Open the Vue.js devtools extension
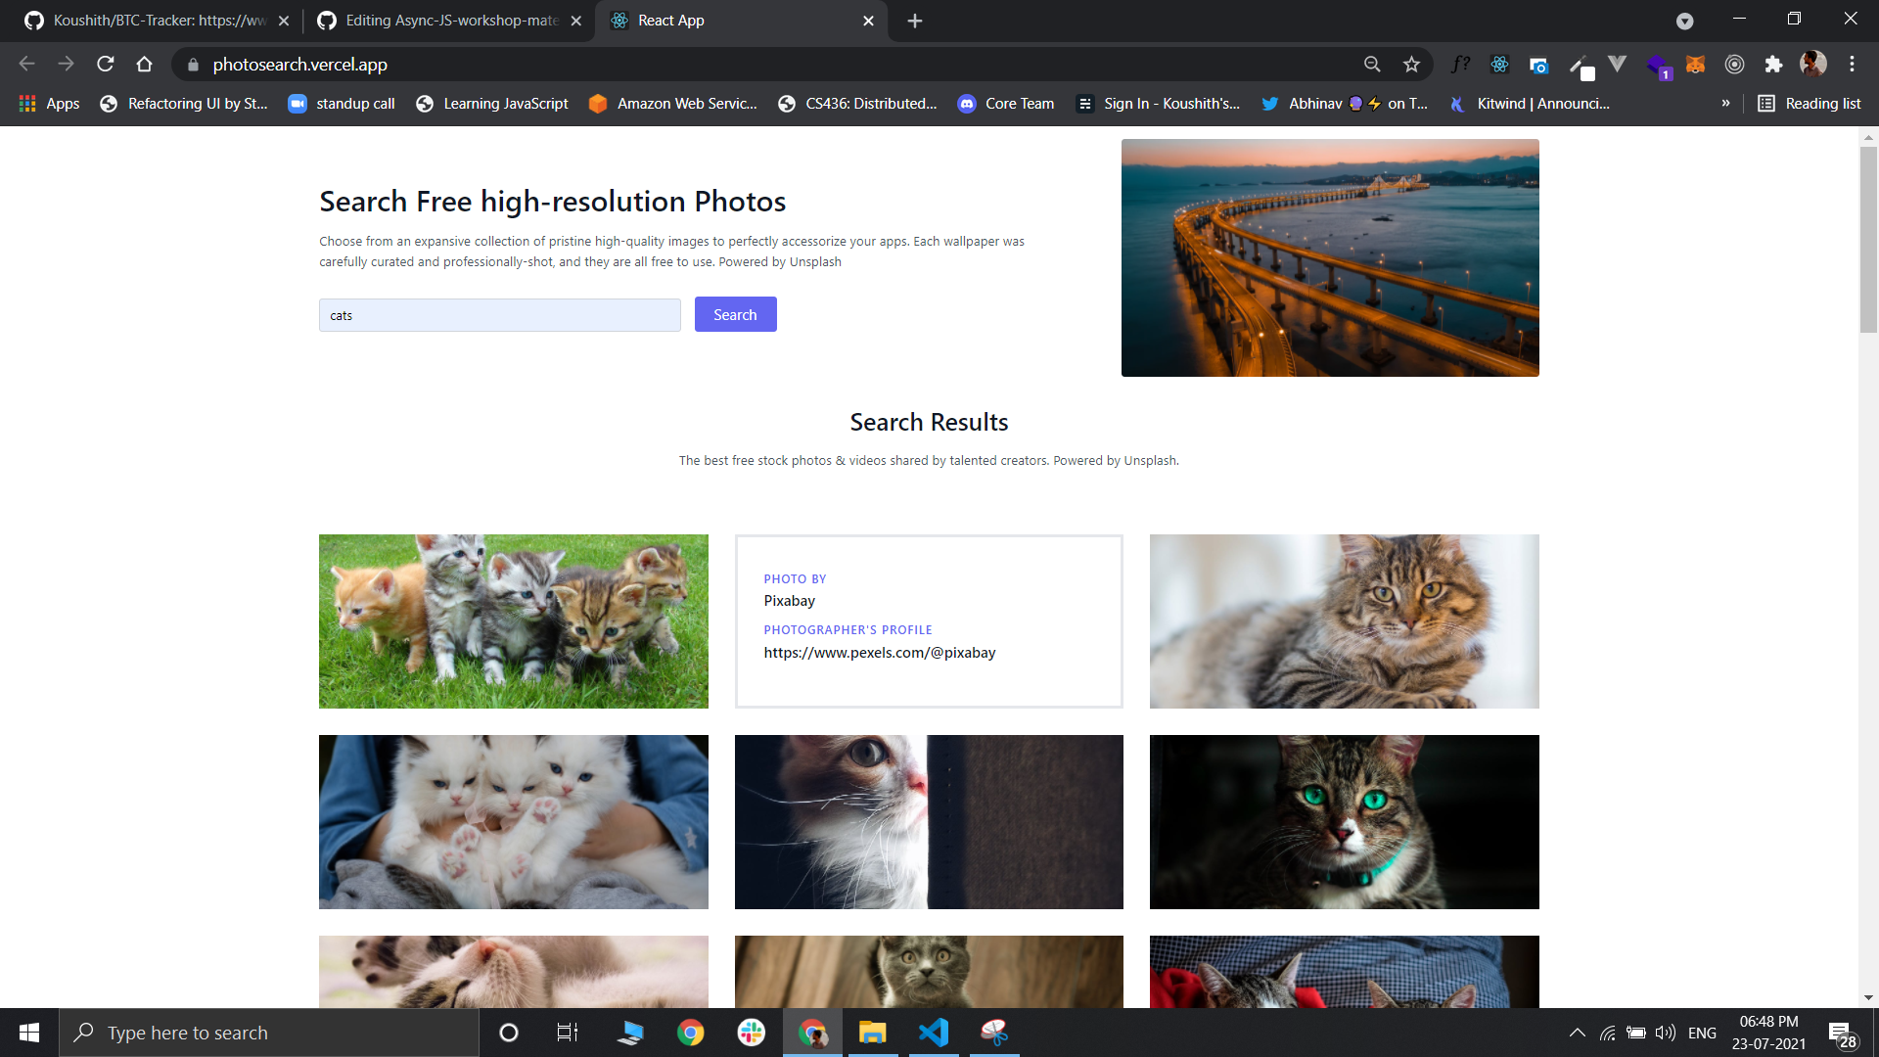Viewport: 1879px width, 1057px height. click(x=1618, y=64)
